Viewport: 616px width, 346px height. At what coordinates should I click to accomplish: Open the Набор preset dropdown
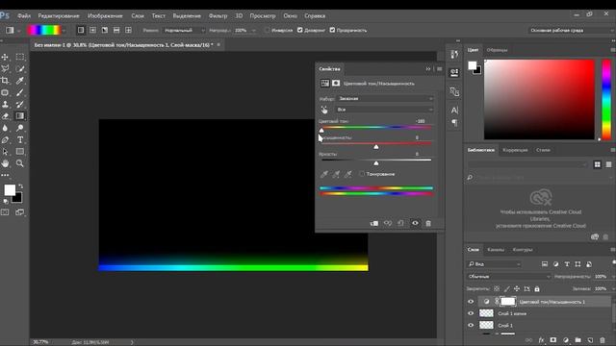[385, 98]
